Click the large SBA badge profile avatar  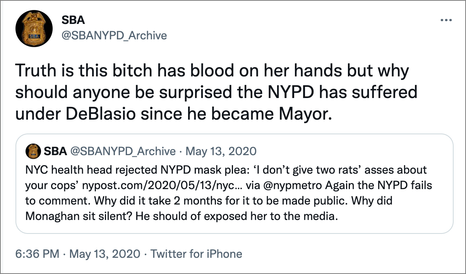click(31, 32)
